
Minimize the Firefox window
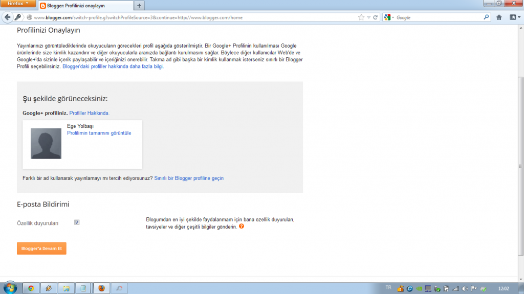pos(489,4)
